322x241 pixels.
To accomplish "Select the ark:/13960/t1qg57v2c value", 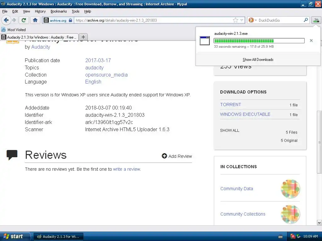I will 109,122.
